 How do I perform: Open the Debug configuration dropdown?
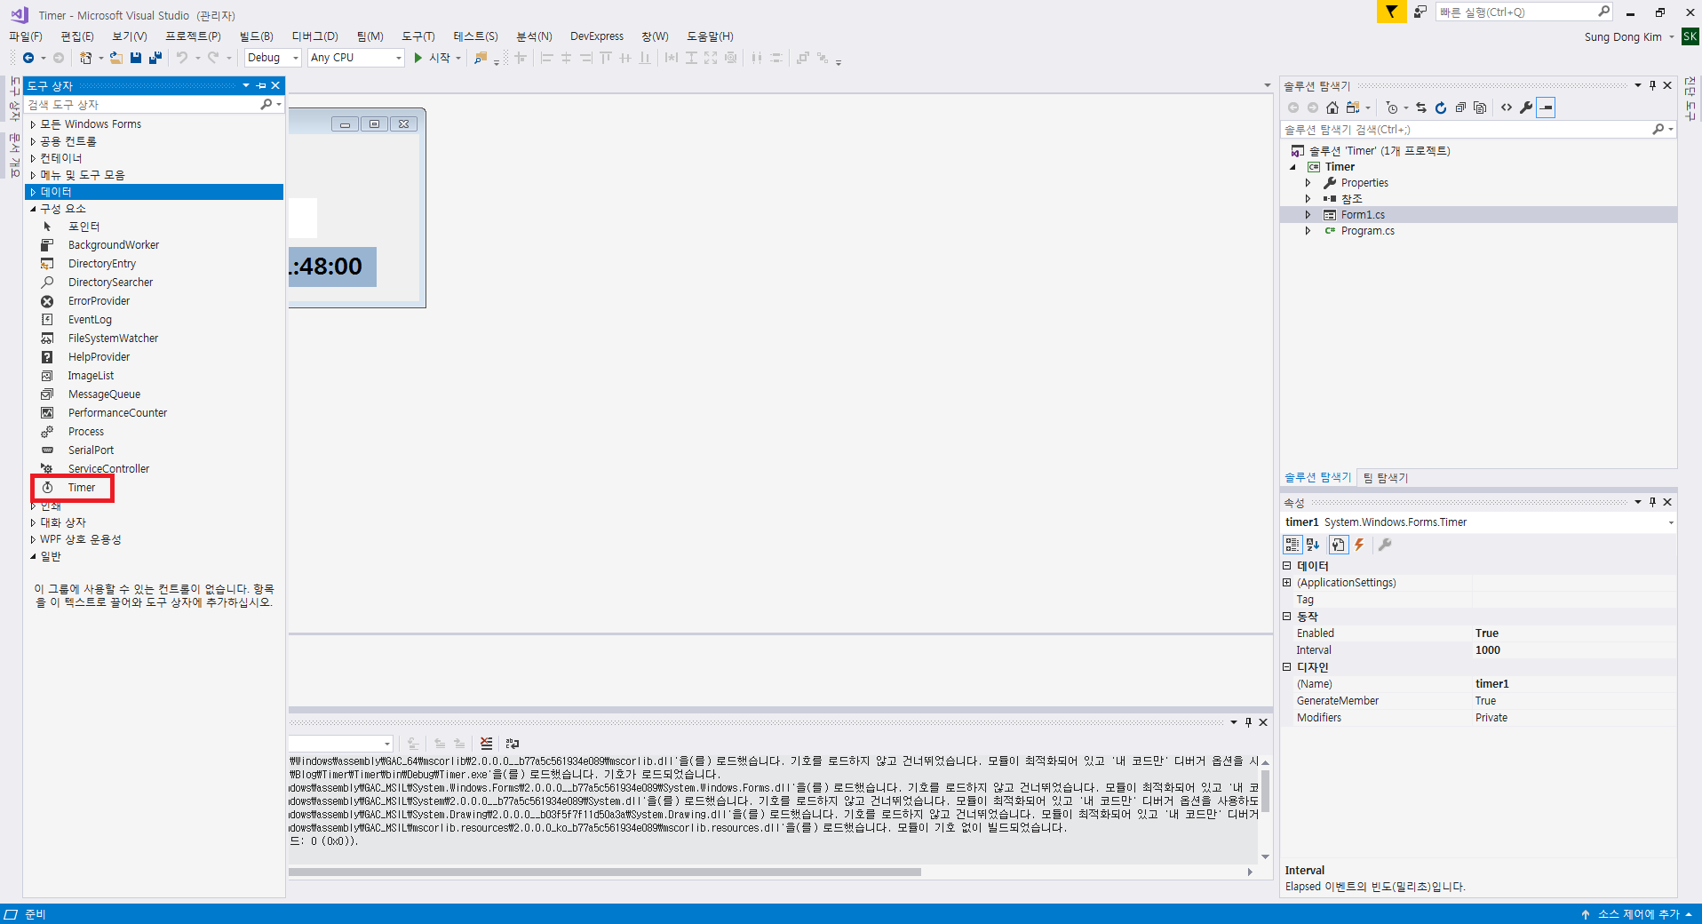click(x=273, y=58)
